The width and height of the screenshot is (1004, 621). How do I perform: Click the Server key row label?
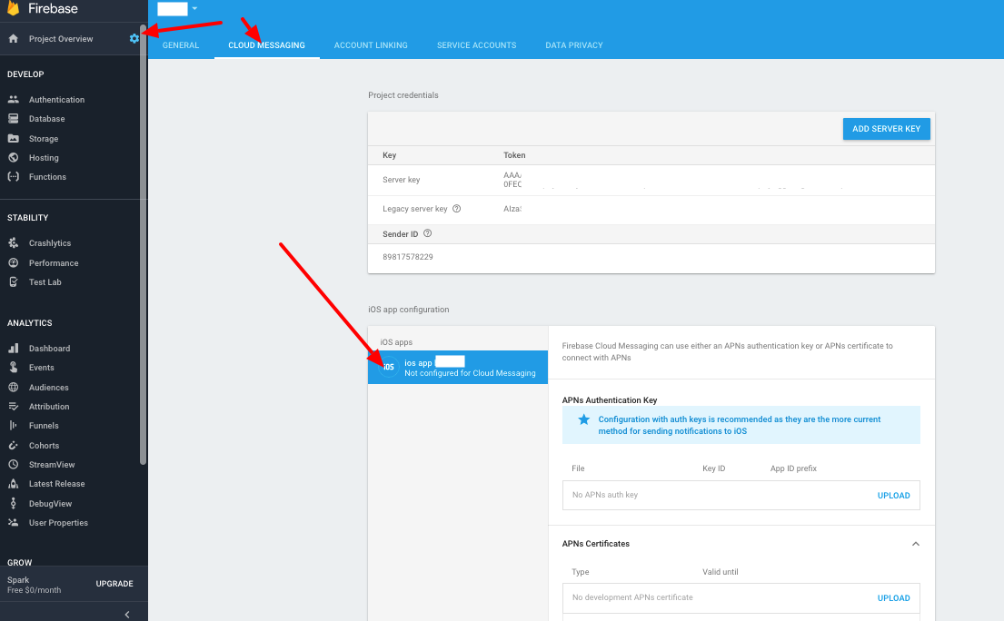[x=402, y=180]
